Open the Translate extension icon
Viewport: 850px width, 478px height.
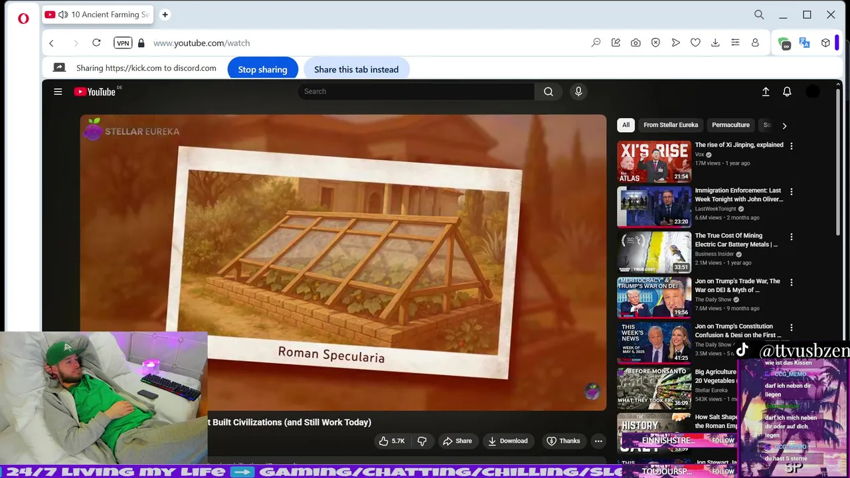coord(805,42)
